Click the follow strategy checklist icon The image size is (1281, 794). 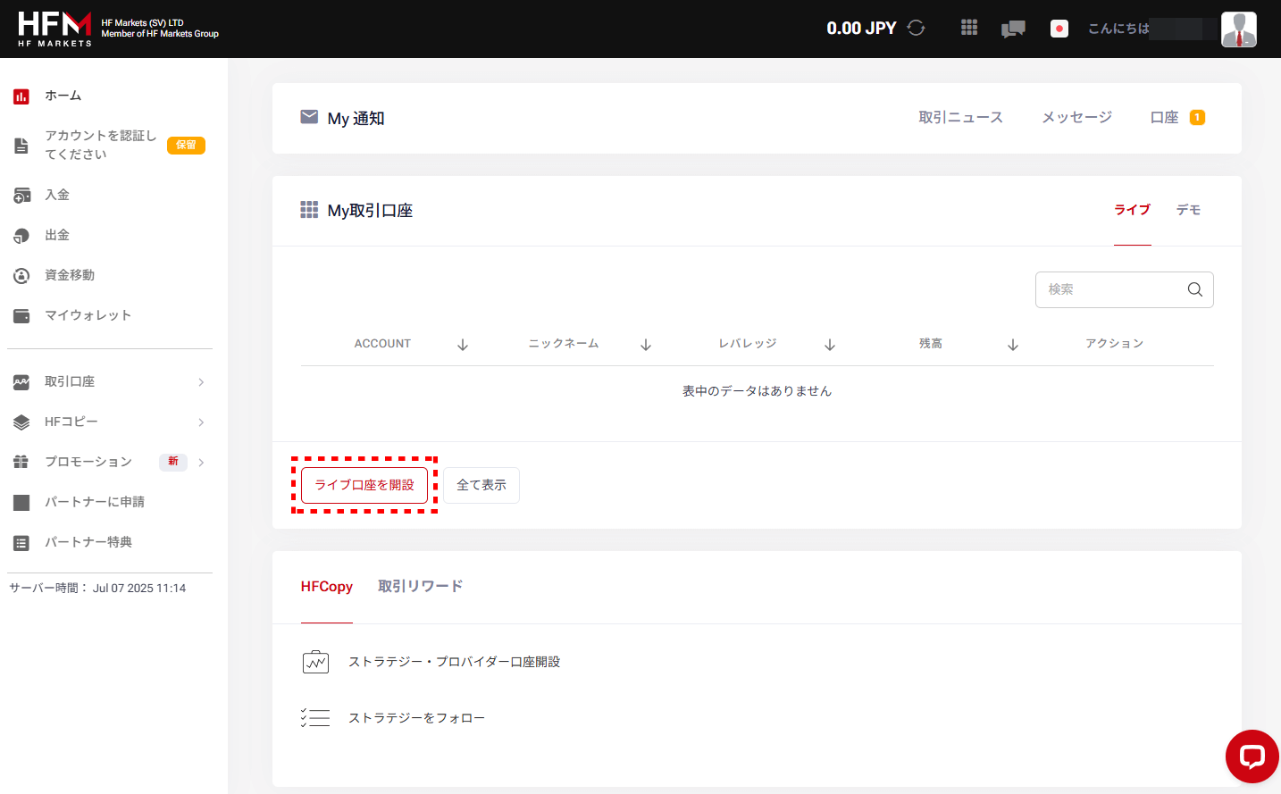pos(315,717)
